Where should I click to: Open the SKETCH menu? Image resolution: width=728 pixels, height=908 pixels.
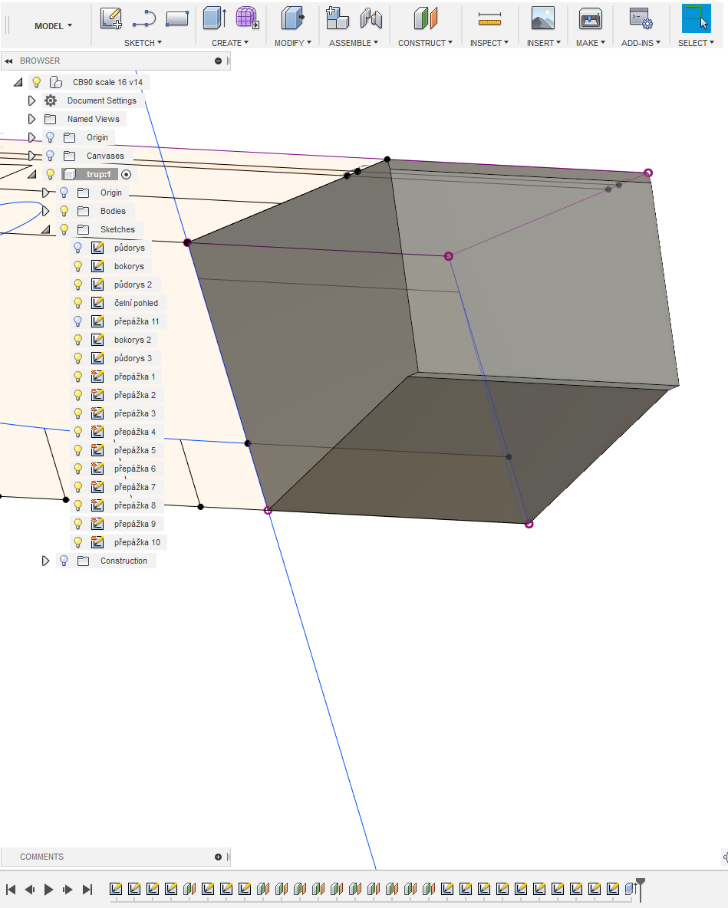tap(143, 43)
